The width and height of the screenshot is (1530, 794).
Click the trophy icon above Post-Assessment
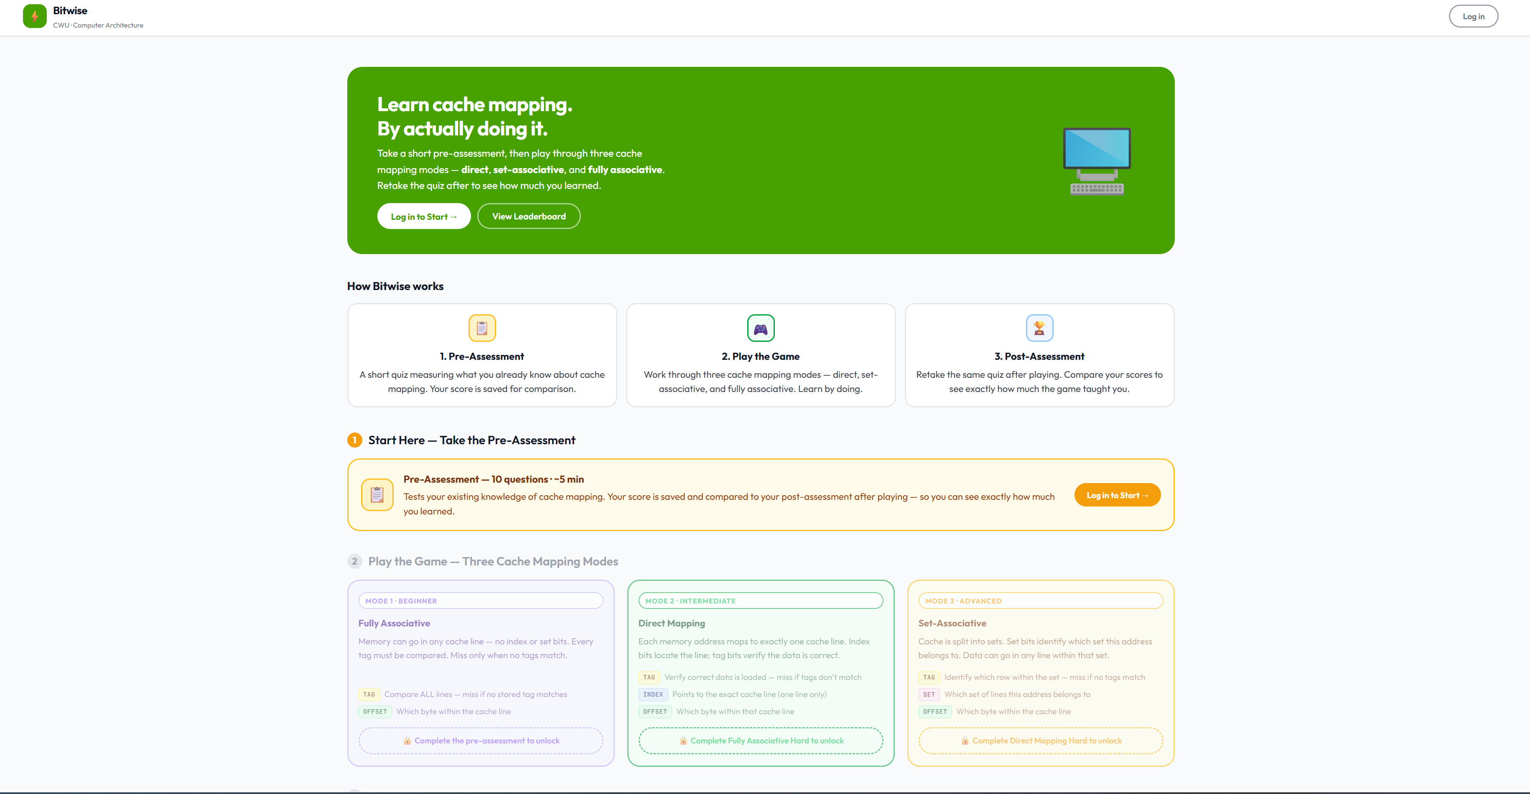pyautogui.click(x=1039, y=328)
